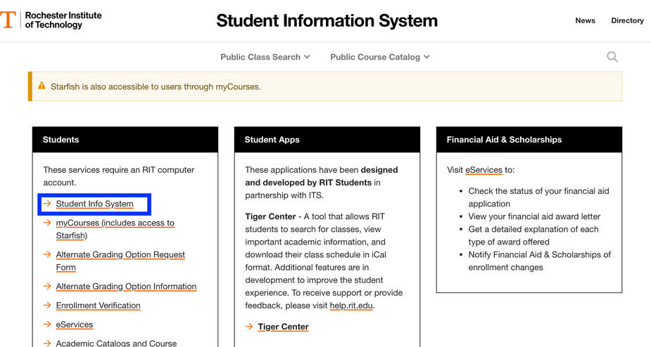
Task: Open the Directory link in header
Action: click(x=627, y=20)
